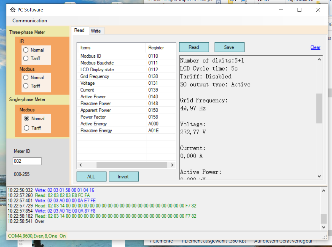The height and width of the screenshot is (247, 332).
Task: Select Grid Frequency row in items list
Action: click(95, 76)
